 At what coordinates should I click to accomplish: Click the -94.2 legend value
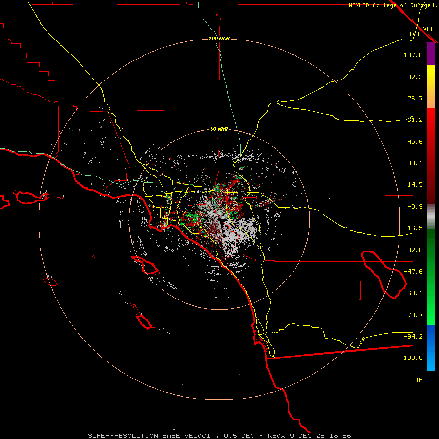point(413,337)
